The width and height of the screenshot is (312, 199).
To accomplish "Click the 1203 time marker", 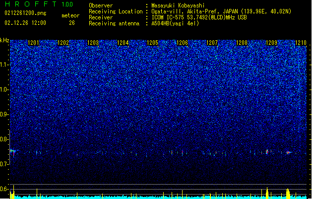I will 93,43.
